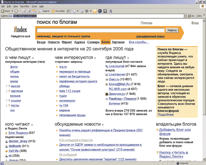Print the page using the printer icon

[x=82, y=11]
